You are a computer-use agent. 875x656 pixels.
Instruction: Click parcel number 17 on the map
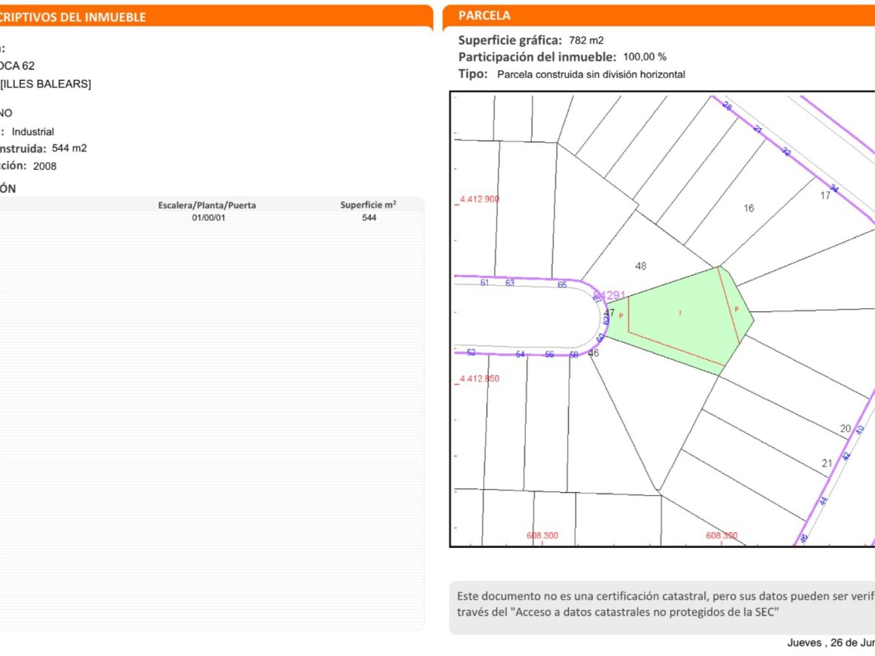point(825,196)
